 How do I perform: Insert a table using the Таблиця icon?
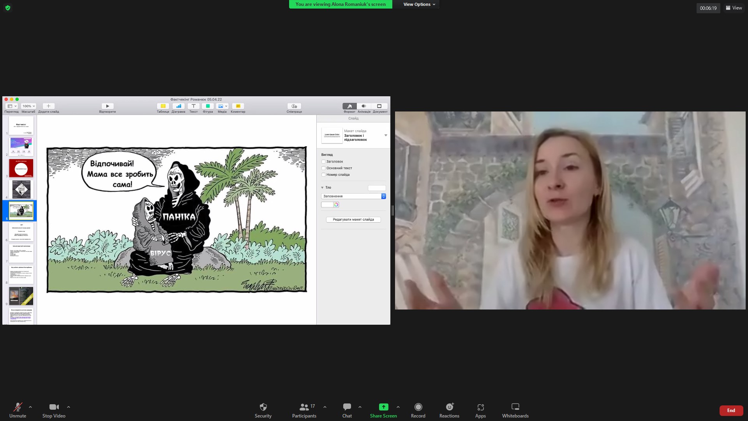pos(163,106)
